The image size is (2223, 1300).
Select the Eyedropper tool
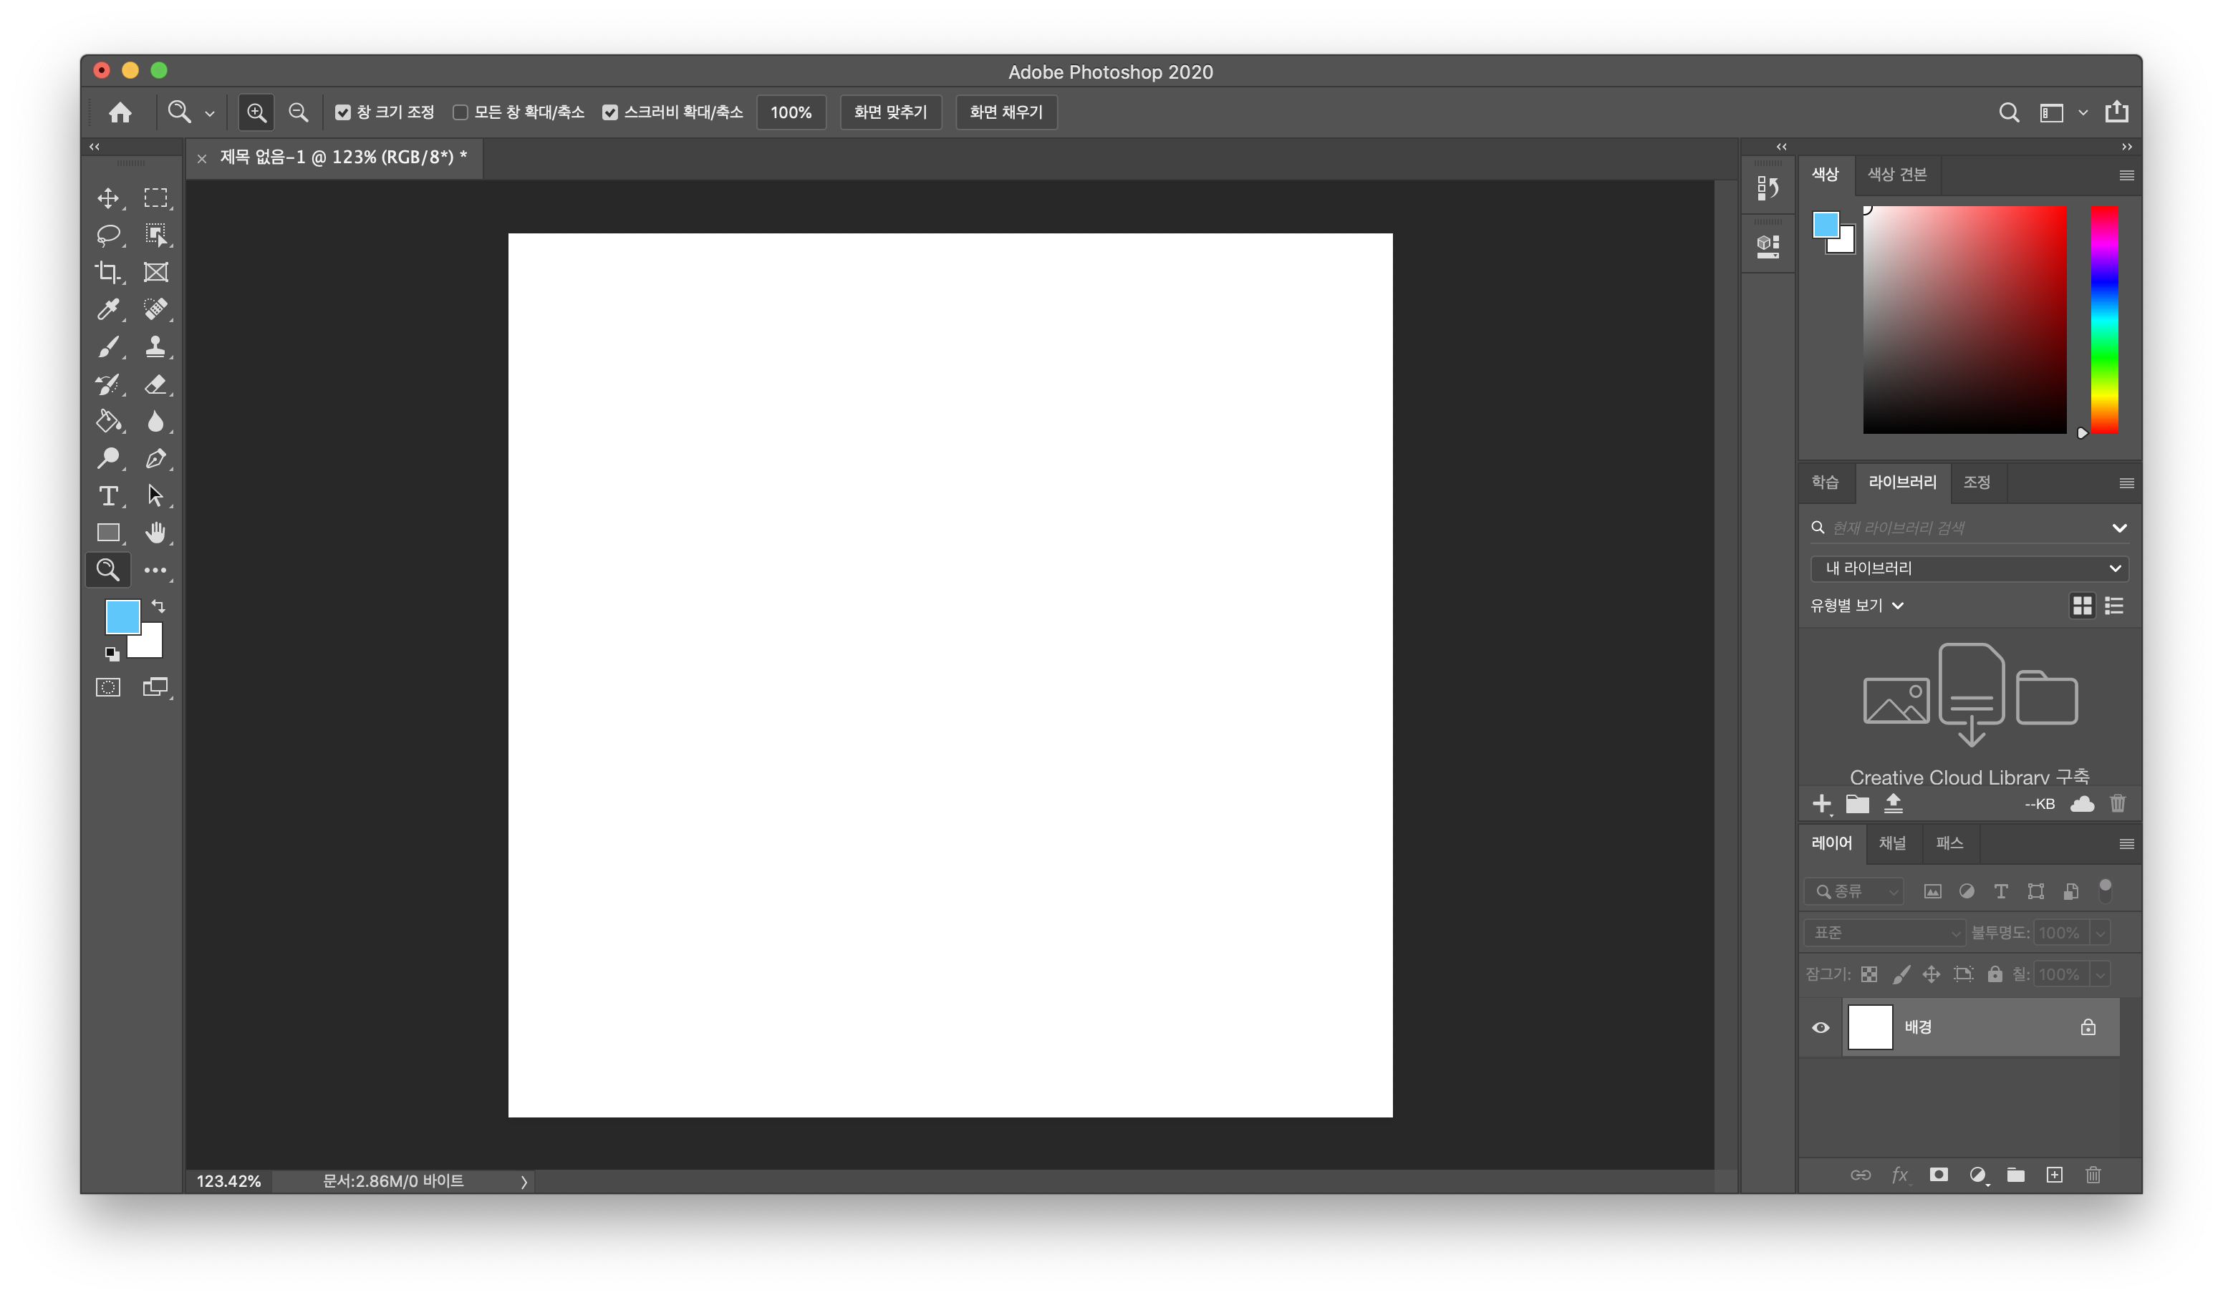(x=107, y=309)
